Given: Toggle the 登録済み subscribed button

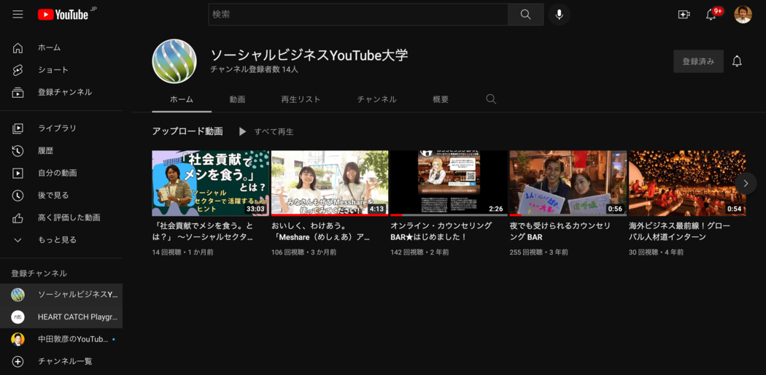Looking at the screenshot, I should click(698, 61).
